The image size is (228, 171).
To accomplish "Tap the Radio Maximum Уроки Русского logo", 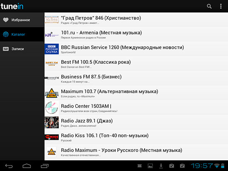I will 52,152.
